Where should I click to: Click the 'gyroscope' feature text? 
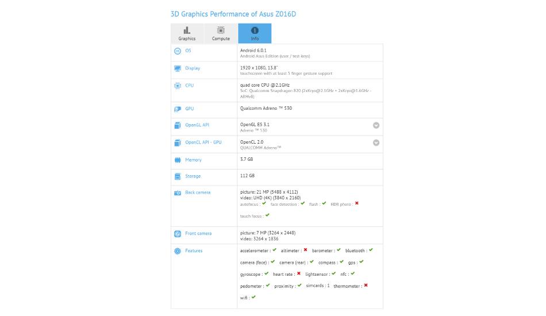pos(250,275)
